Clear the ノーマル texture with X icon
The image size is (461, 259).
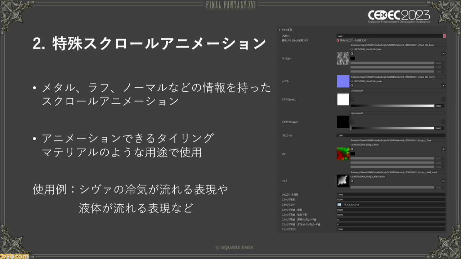(x=443, y=86)
